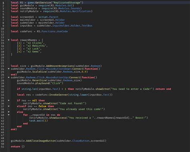Click line number 49 in the gutter
Screen dimensions: 190x152
point(3,141)
